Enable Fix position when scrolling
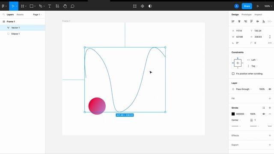 [x=233, y=74]
